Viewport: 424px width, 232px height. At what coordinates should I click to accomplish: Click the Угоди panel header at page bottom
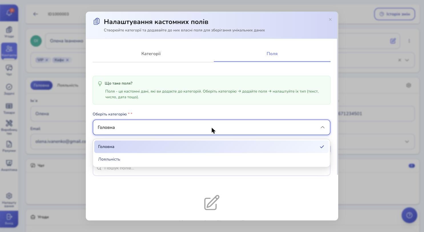click(x=40, y=217)
